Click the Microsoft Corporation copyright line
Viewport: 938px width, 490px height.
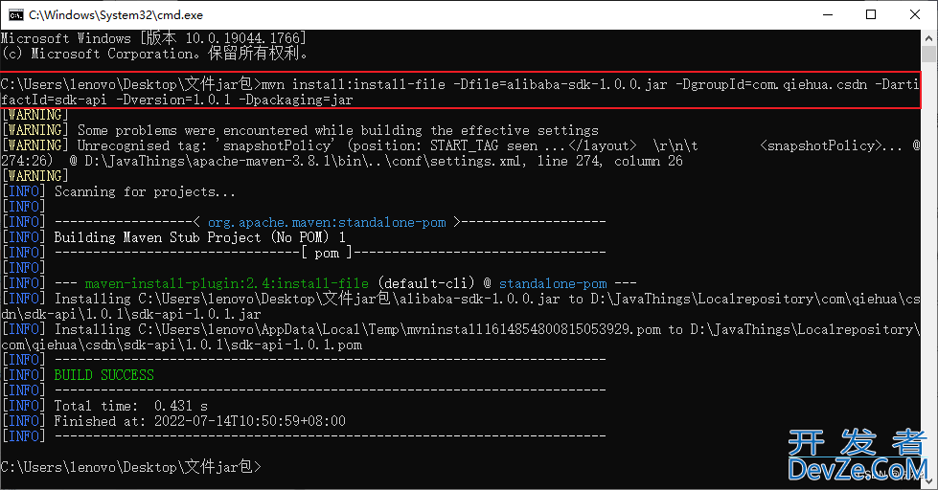point(155,54)
